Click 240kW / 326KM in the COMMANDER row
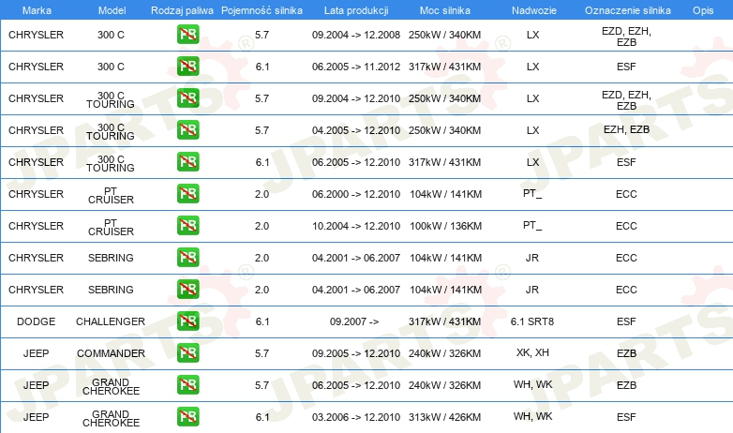This screenshot has height=433, width=733. (444, 353)
